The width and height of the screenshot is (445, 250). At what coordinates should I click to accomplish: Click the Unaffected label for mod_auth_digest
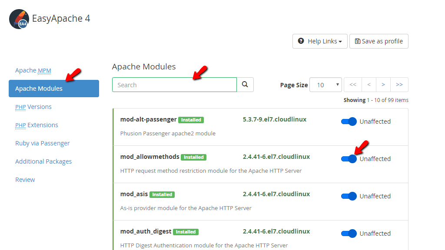[375, 234]
